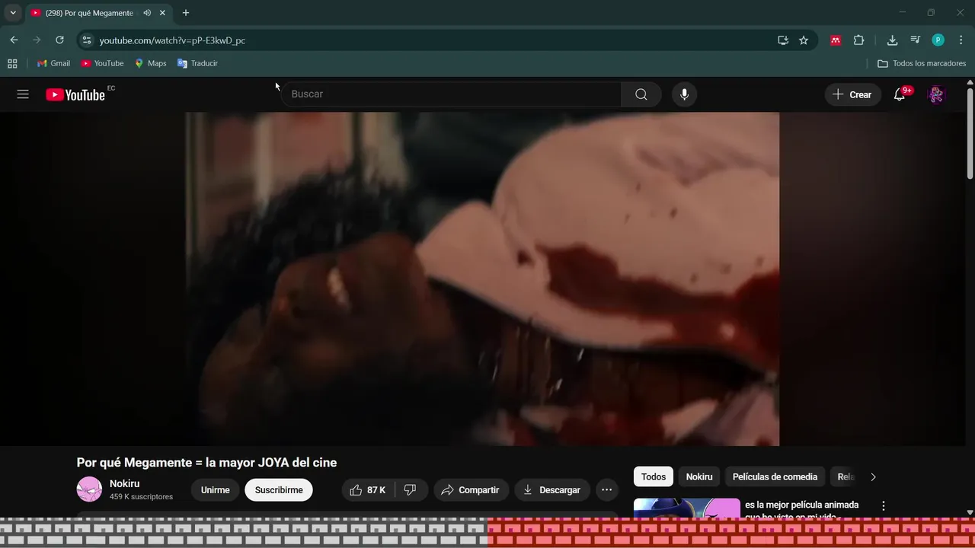Start voice search with microphone icon
This screenshot has height=548, width=975.
pos(684,94)
